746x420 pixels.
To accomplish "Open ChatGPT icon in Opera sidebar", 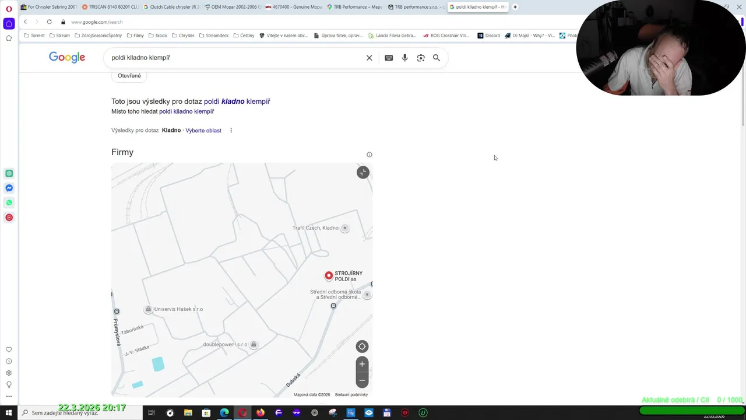I will click(9, 173).
